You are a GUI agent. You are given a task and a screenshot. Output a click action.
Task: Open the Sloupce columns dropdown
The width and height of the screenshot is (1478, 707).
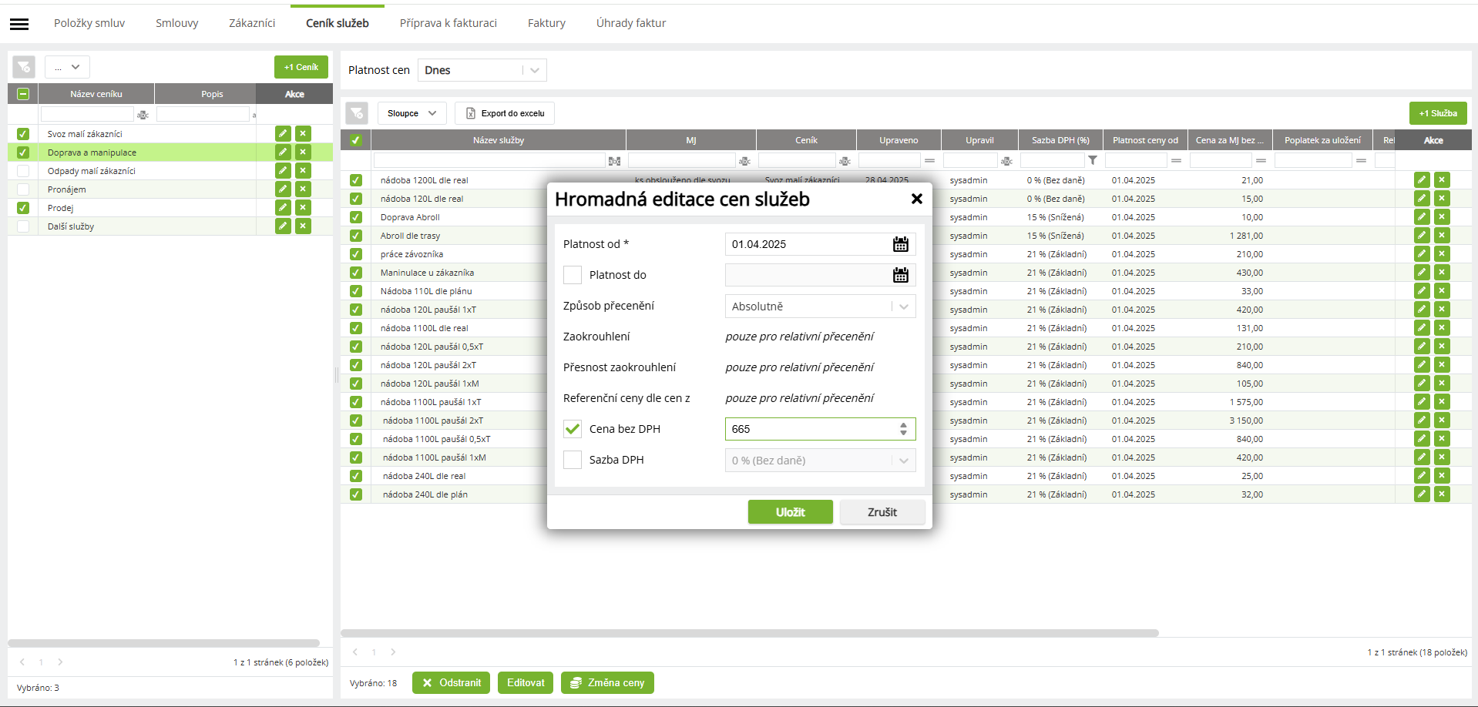tap(412, 113)
